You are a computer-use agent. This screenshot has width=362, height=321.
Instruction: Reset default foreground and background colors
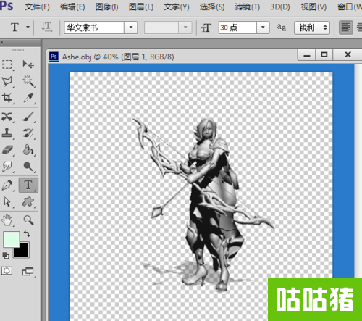[x=5, y=255]
